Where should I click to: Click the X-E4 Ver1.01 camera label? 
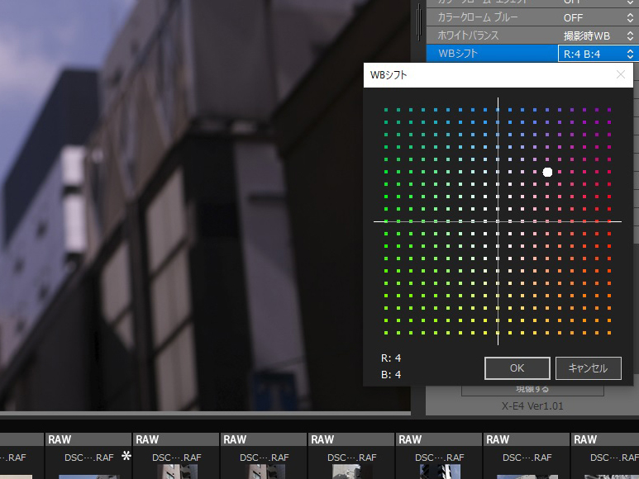point(532,406)
